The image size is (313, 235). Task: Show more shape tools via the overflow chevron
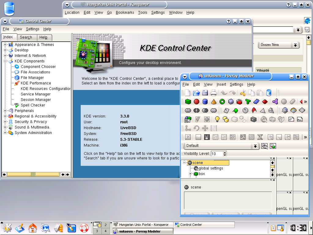point(305,102)
